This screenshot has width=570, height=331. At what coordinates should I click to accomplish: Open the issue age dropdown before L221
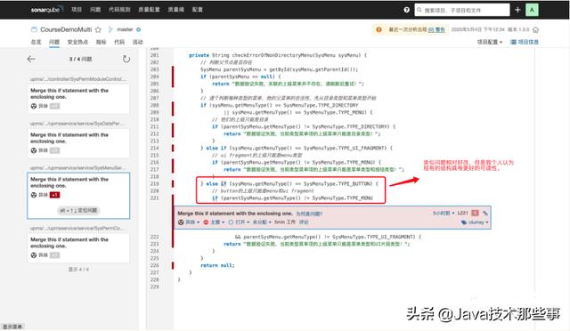pos(444,213)
